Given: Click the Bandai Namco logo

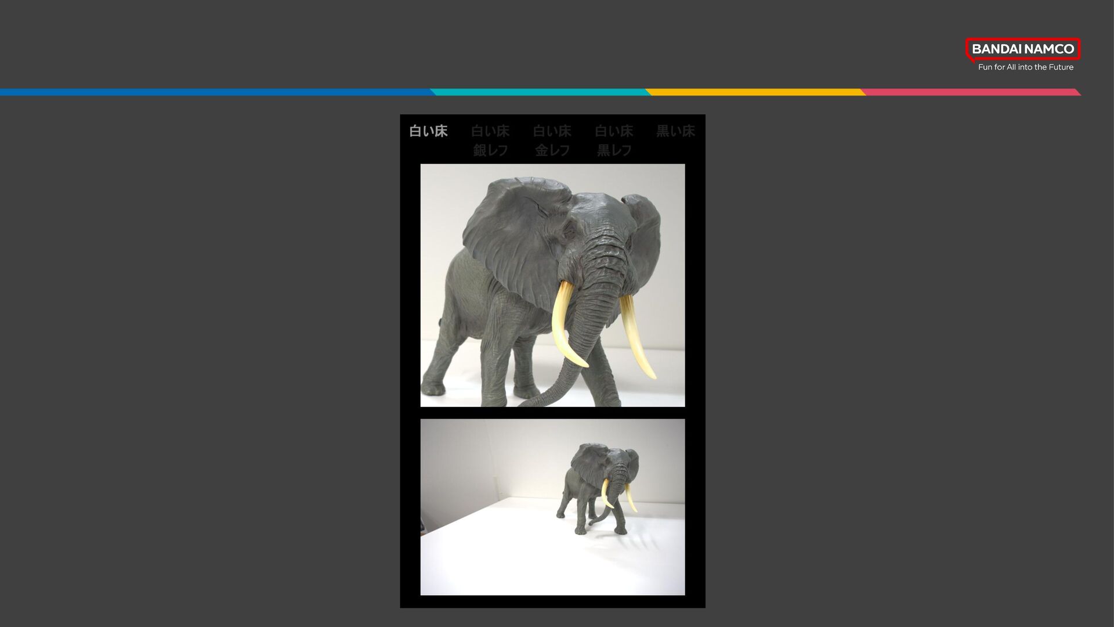Looking at the screenshot, I should point(1022,49).
